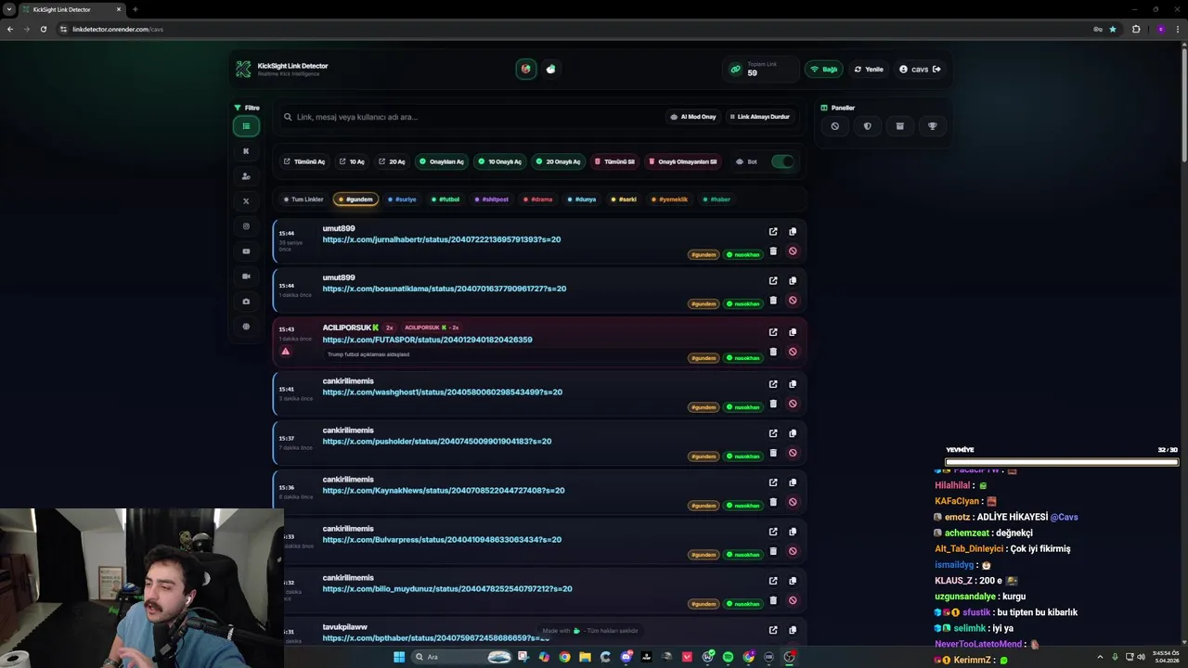Screen dimensions: 1188x668
Task: Delete the KaynakNews link entry
Action: pos(773,502)
